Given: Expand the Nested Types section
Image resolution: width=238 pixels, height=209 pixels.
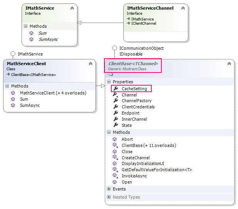Looking at the screenshot, I should [109, 197].
